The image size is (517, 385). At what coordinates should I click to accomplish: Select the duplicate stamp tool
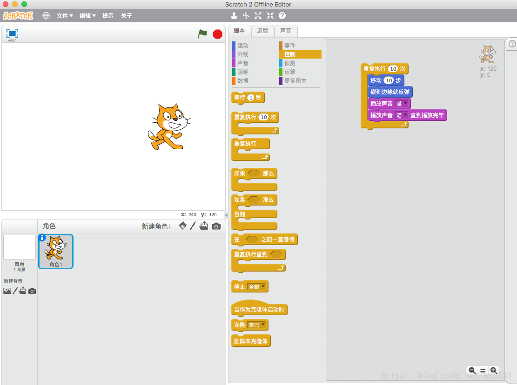tap(234, 15)
